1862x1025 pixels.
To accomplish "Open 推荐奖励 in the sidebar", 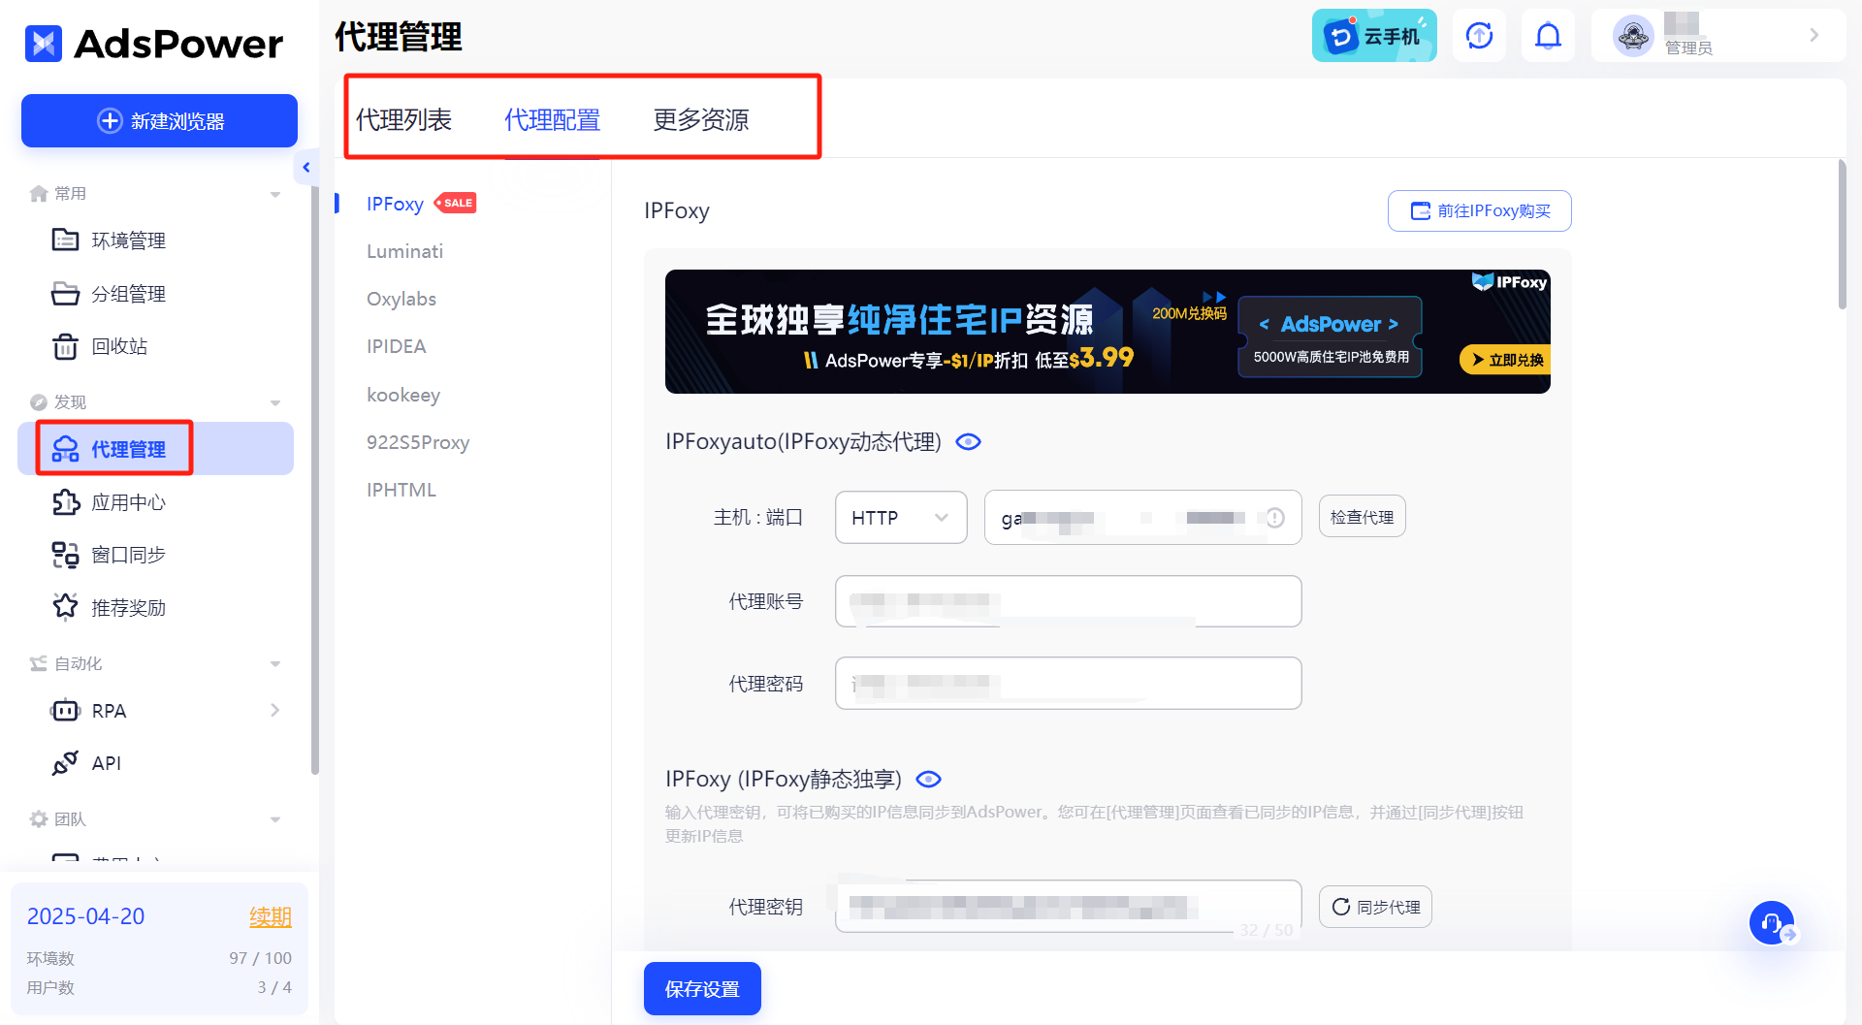I will [x=128, y=608].
